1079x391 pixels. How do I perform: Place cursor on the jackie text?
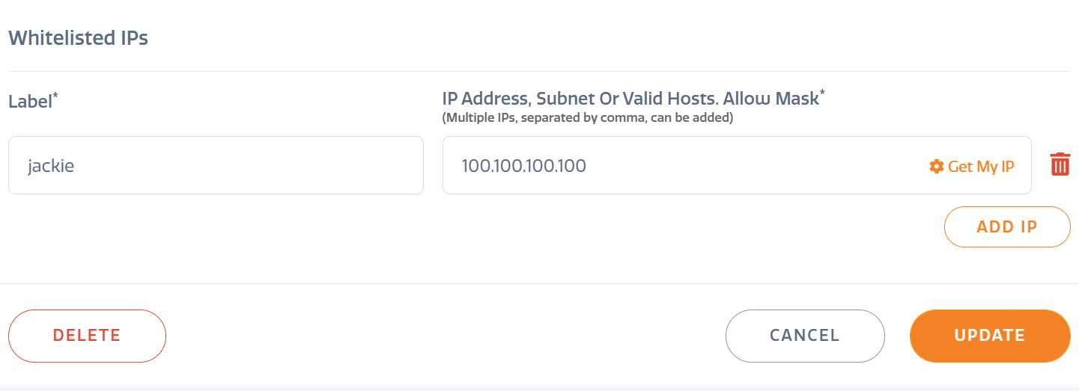(51, 166)
